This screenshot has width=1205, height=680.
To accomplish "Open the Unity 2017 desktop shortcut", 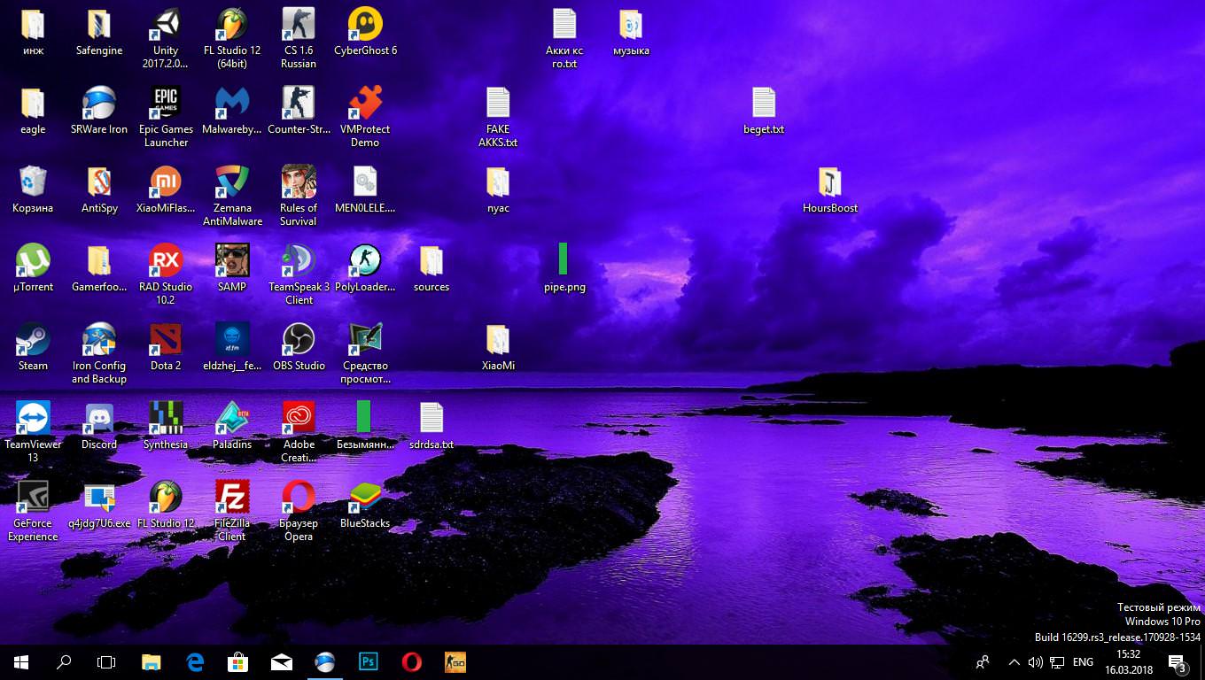I will 166,39.
